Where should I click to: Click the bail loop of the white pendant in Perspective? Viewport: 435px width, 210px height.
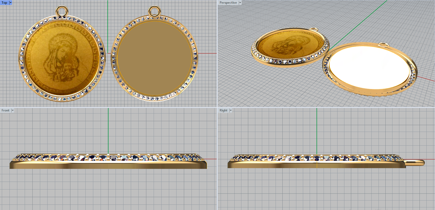click(x=383, y=45)
